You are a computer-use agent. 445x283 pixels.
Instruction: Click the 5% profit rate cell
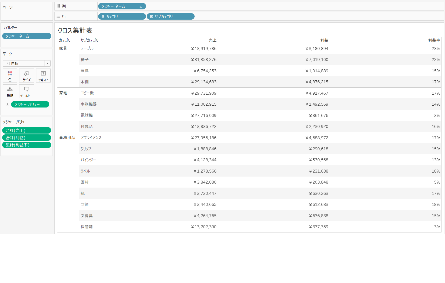437,182
